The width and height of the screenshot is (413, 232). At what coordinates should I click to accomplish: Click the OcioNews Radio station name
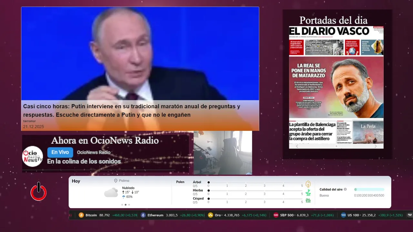coord(94,152)
